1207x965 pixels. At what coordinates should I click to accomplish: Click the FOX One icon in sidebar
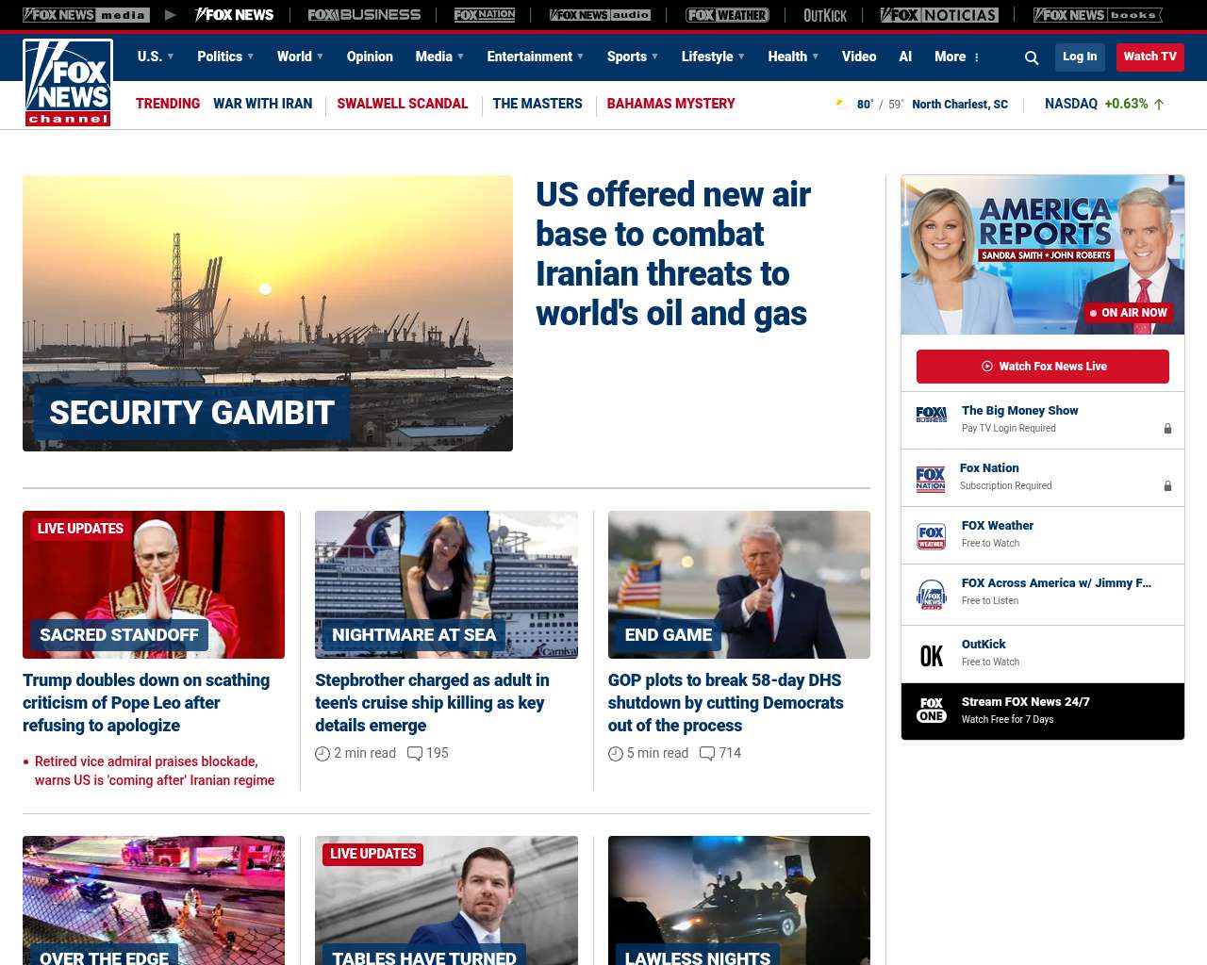coord(932,711)
